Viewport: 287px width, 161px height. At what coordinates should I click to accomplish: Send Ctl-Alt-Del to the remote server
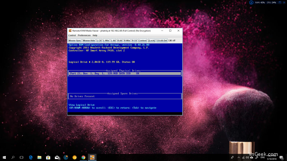pyautogui.click(x=162, y=41)
